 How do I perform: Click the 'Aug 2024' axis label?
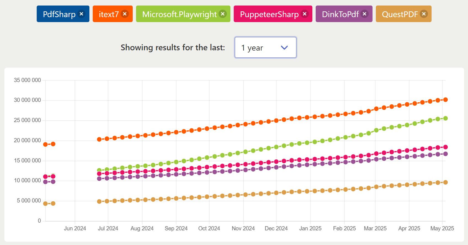coord(142,228)
